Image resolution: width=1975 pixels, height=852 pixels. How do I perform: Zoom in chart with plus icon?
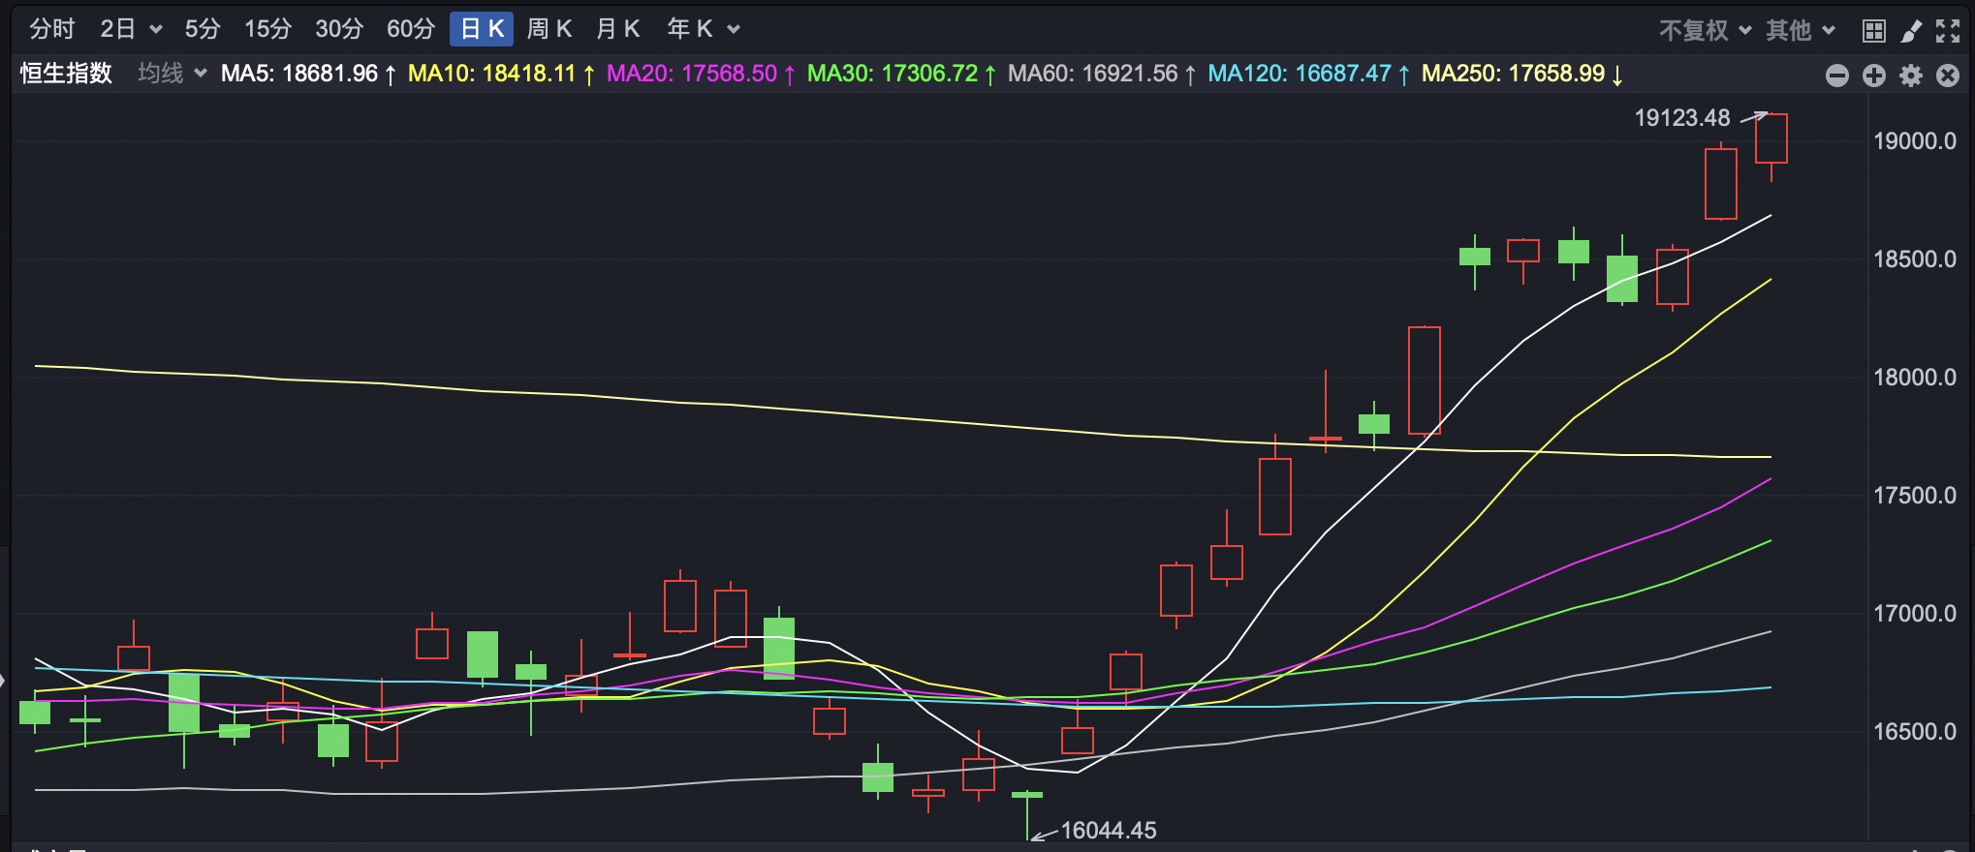[1874, 76]
